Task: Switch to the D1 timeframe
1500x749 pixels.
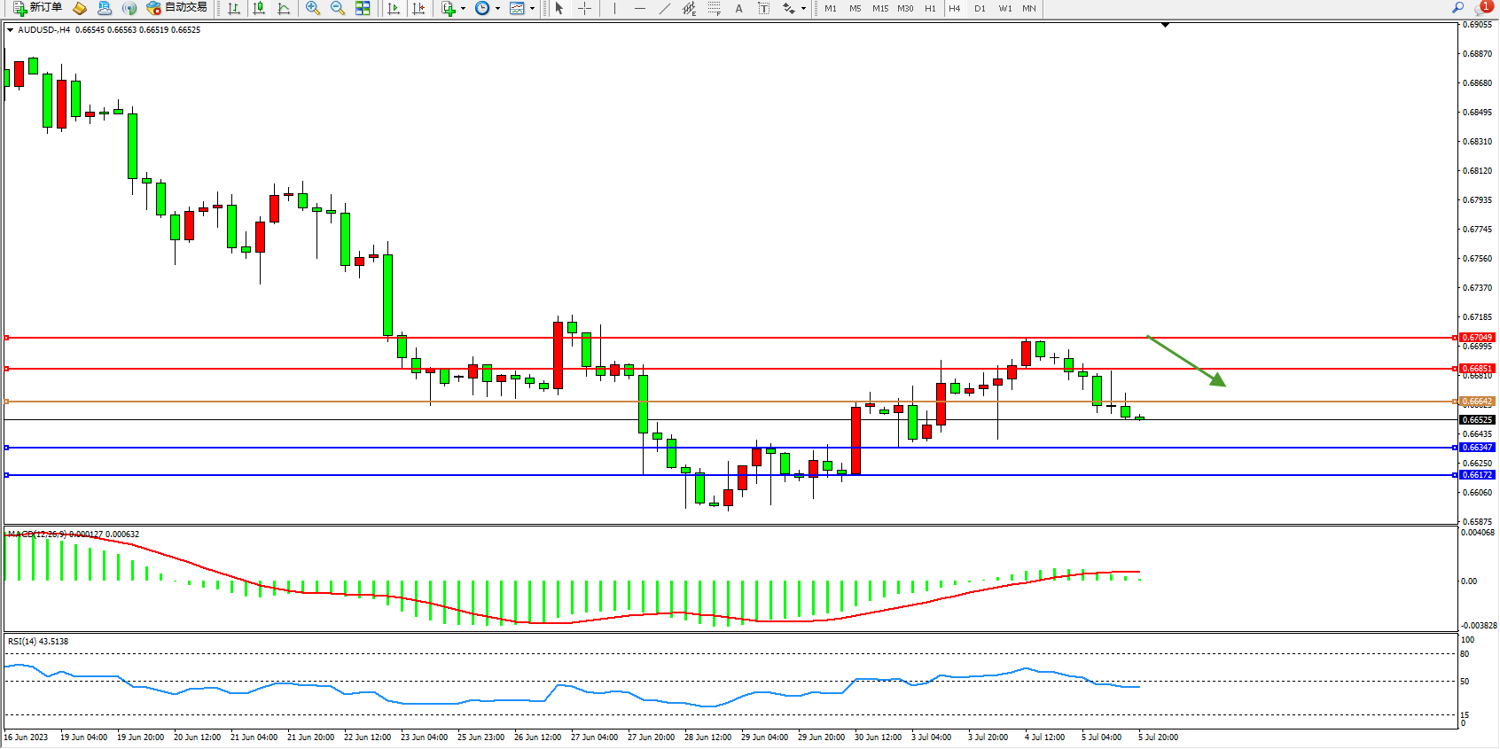Action: click(980, 8)
